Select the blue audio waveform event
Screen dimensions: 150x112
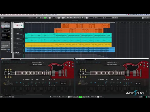(x=70, y=49)
